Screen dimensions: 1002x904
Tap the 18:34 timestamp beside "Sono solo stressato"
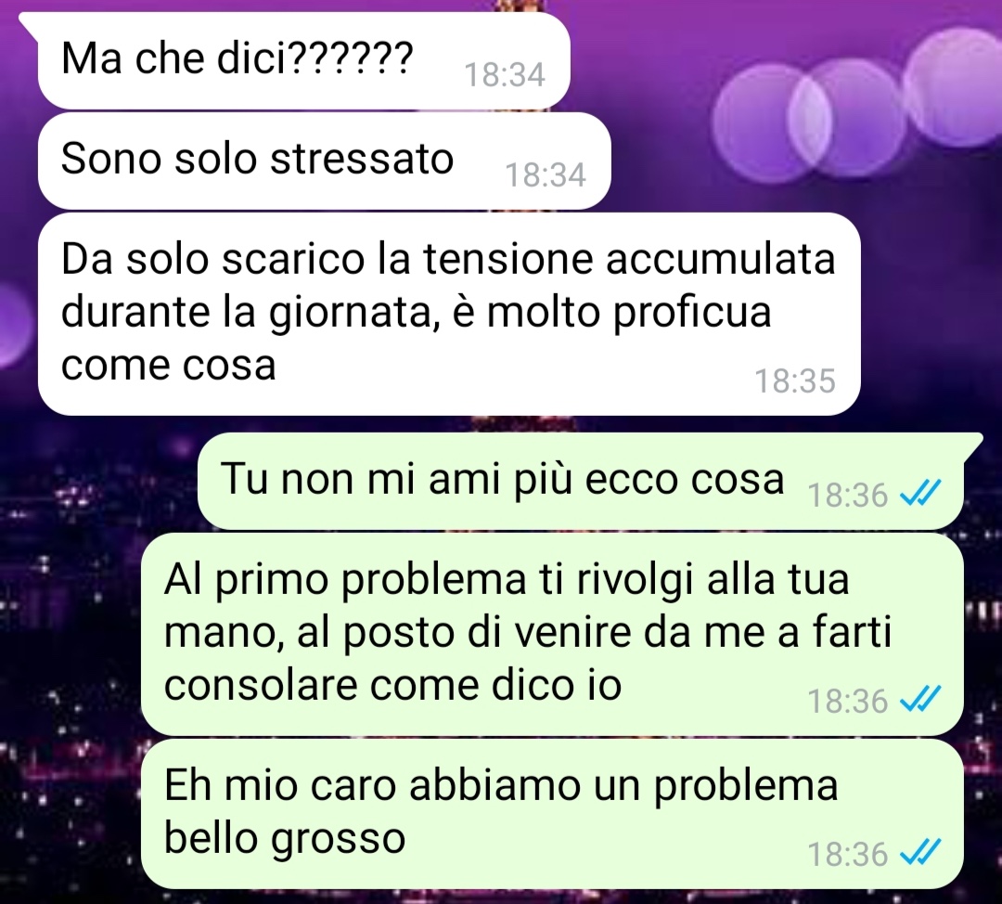coord(546,175)
